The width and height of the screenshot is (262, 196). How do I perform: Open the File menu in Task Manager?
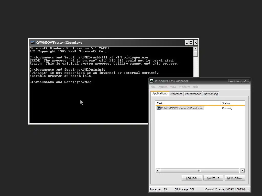152,87
